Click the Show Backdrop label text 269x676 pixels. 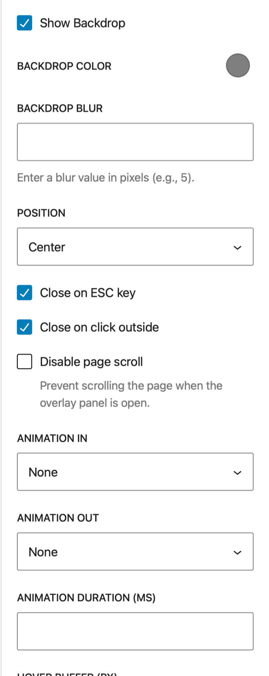82,23
